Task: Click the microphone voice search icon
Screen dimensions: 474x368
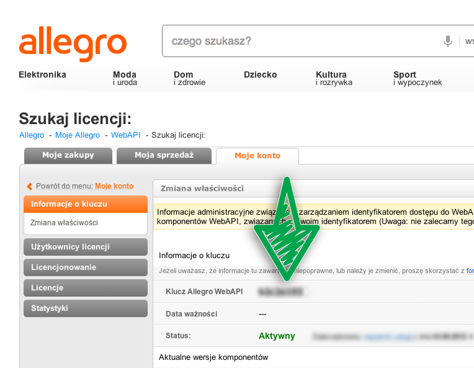Action: tap(448, 41)
